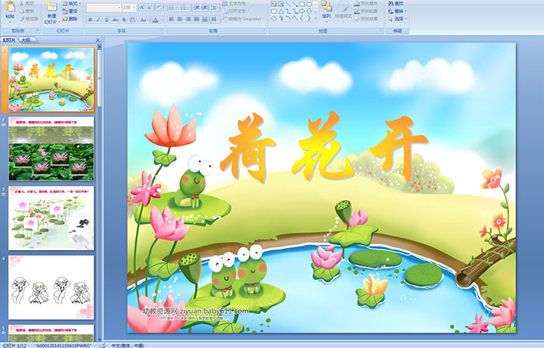
Task: Click the Cut (剪切) scissors icon
Action: [x=22, y=3]
